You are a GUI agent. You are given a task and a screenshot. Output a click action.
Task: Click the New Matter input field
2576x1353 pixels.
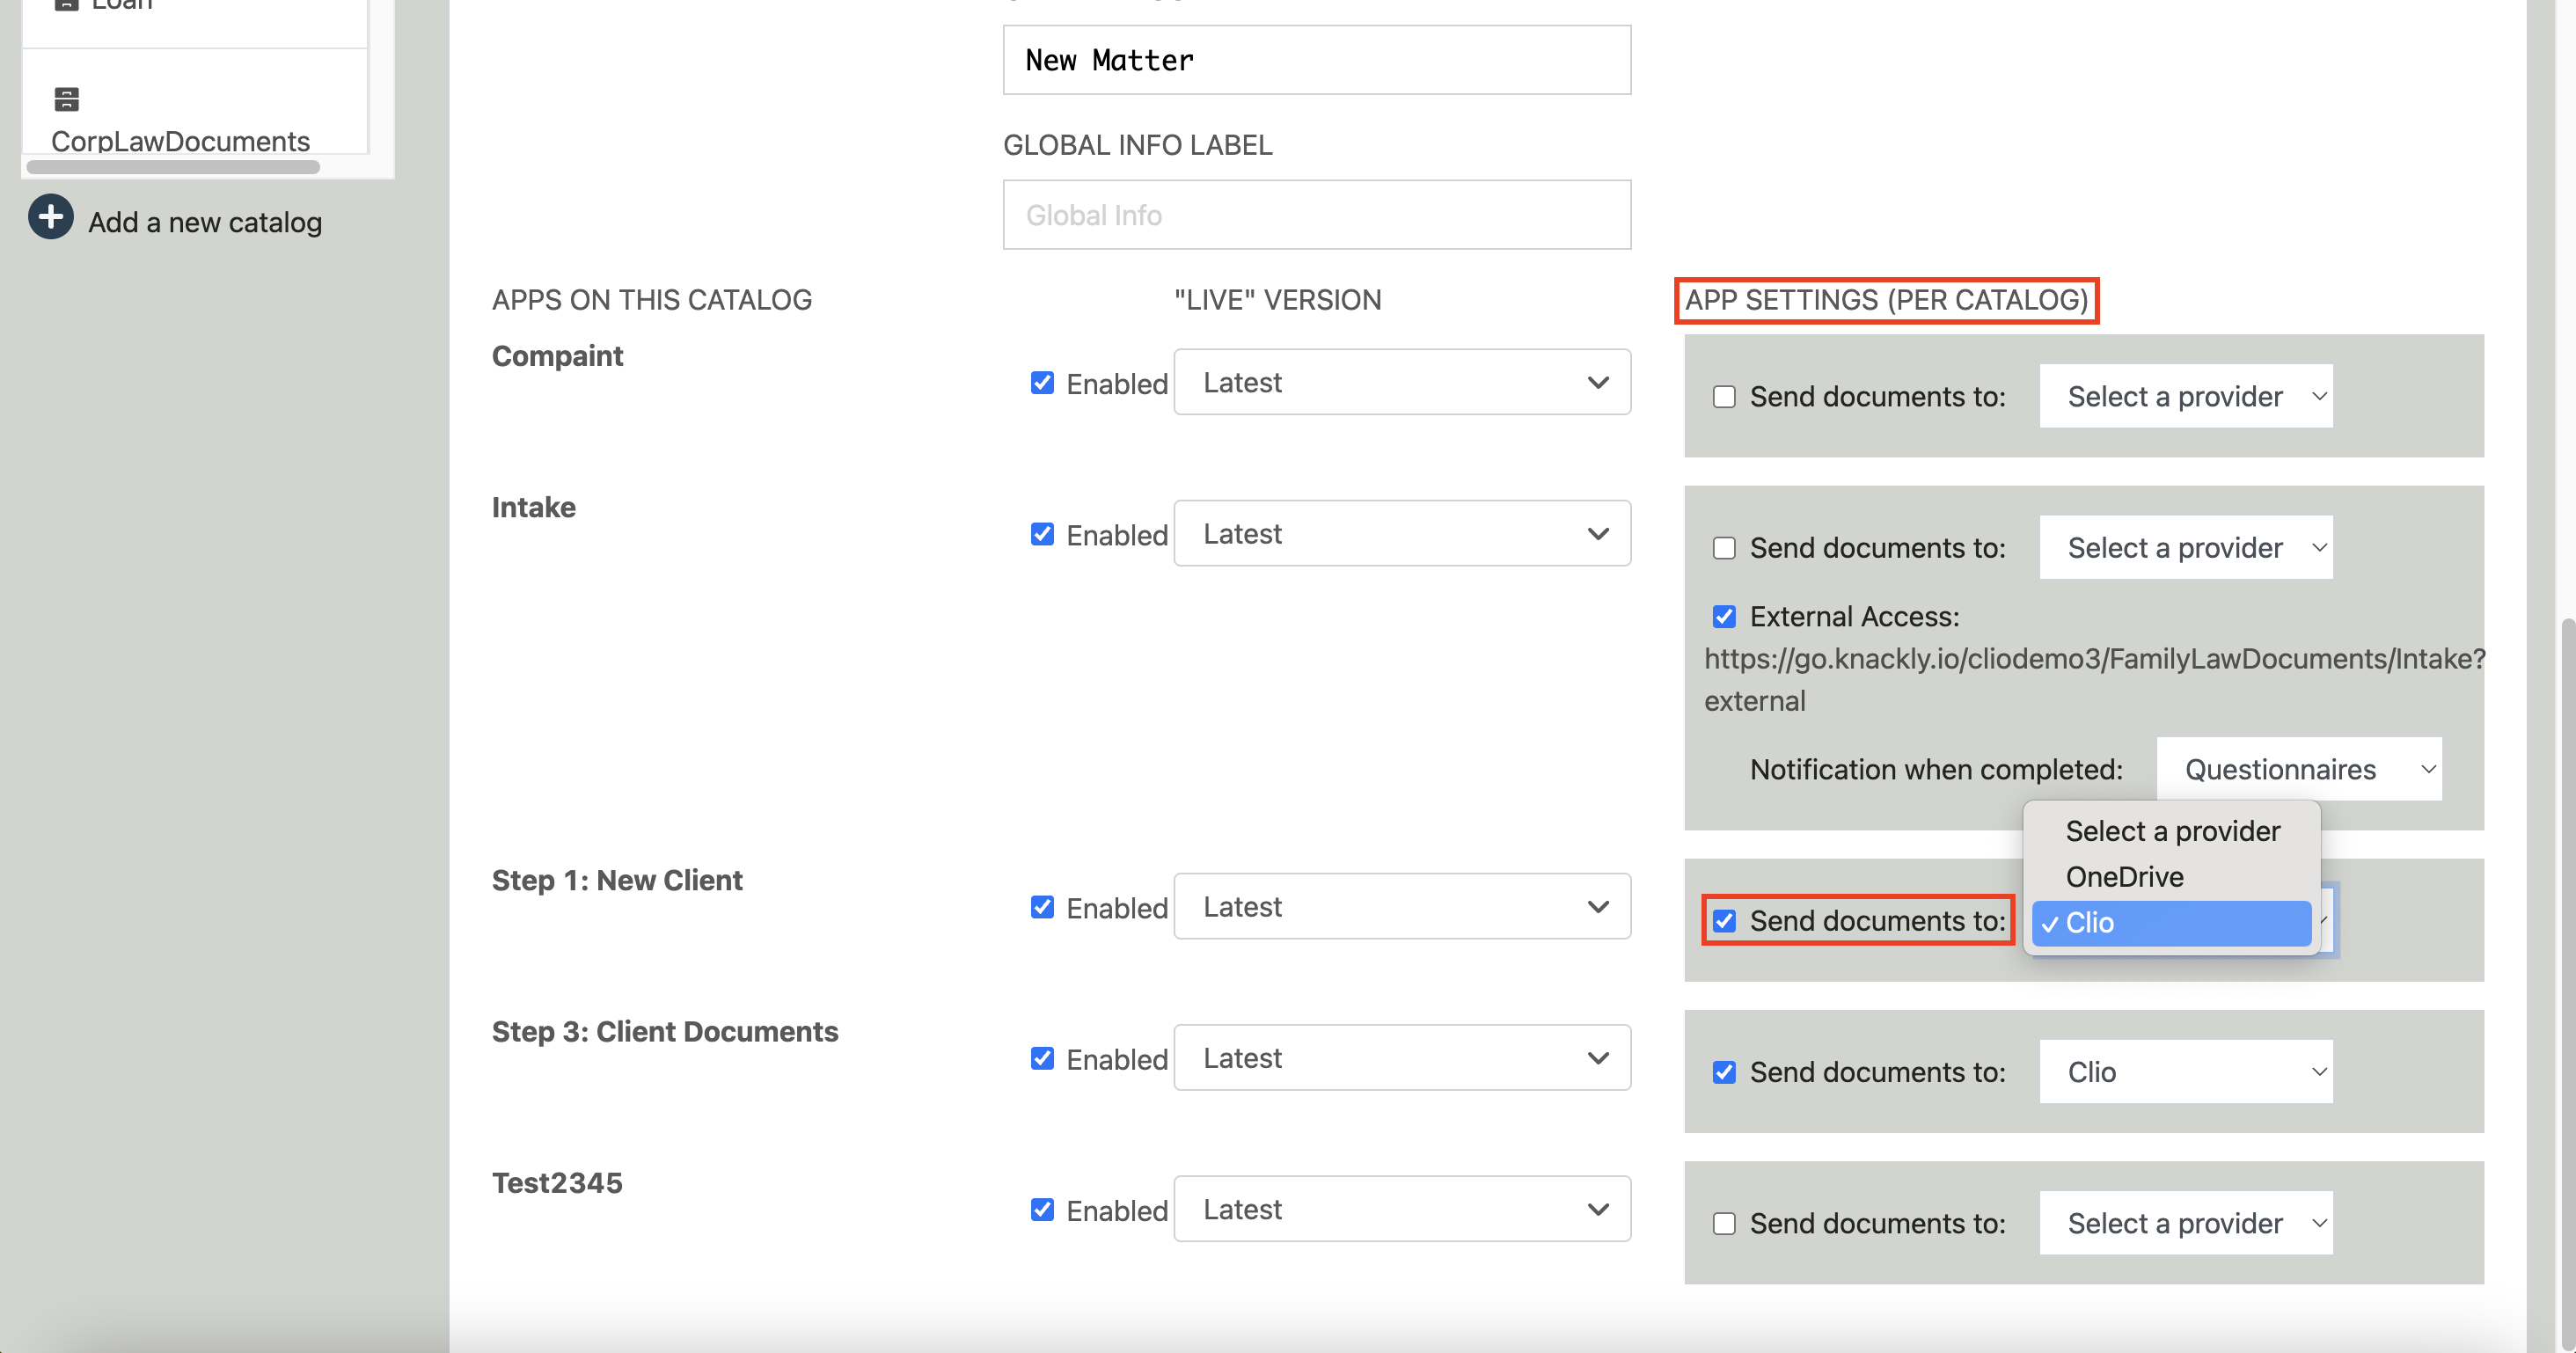coord(1316,60)
